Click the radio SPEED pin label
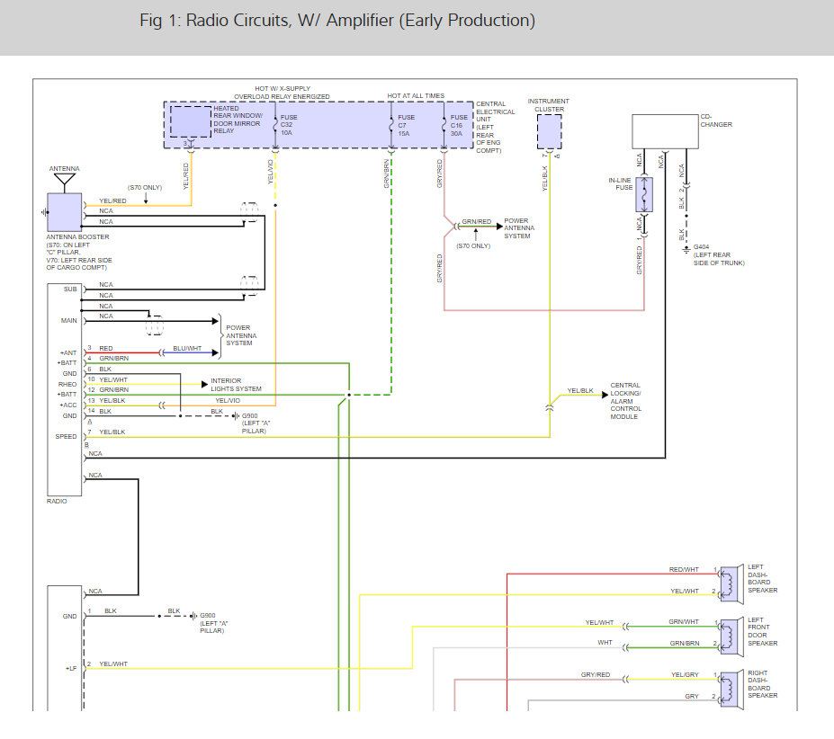The image size is (834, 739). 66,437
